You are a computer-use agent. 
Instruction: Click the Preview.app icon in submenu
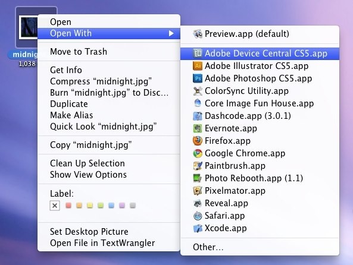(x=198, y=34)
